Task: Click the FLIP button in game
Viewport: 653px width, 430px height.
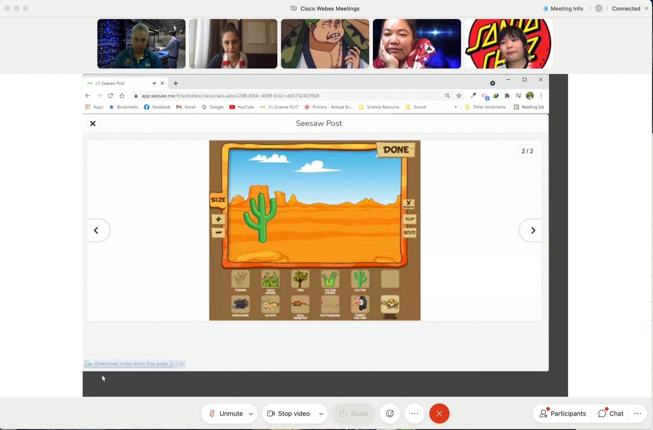Action: click(409, 219)
